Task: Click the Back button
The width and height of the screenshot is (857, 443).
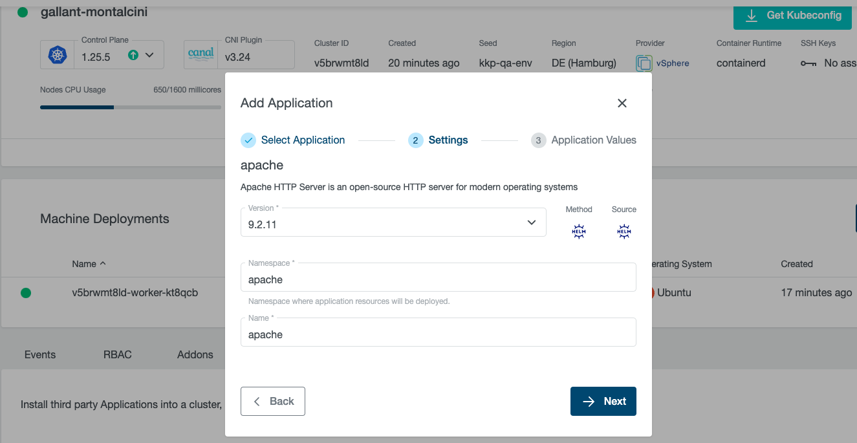Action: [x=272, y=401]
